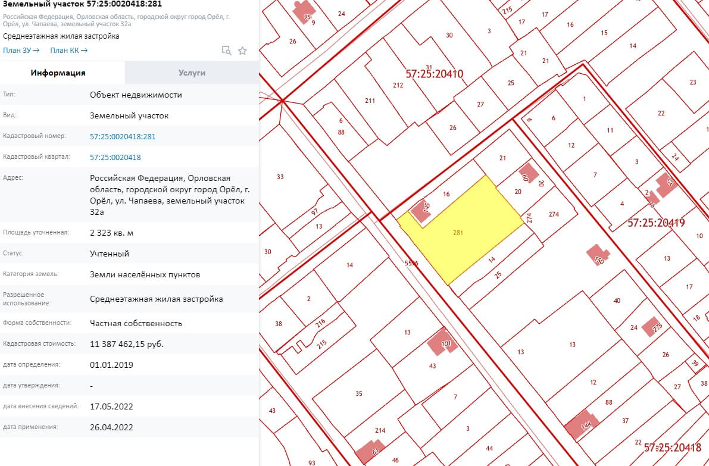Click building 275 on the map
709x466 pixels.
(654, 326)
